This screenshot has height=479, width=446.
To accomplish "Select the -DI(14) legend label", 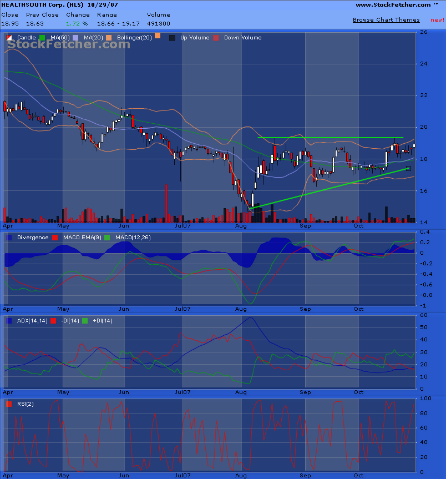I will [70, 321].
